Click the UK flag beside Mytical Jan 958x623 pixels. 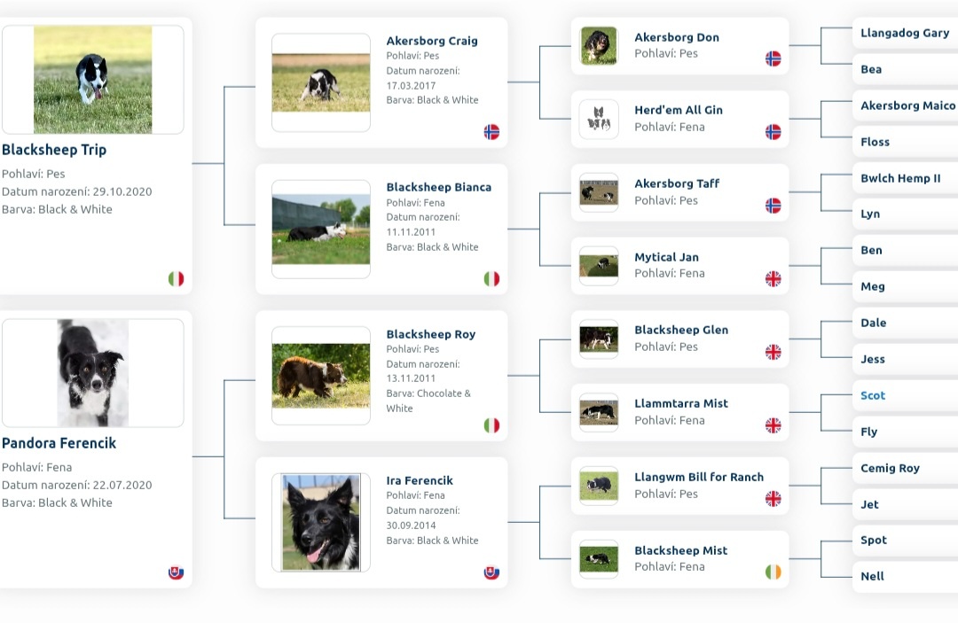773,278
